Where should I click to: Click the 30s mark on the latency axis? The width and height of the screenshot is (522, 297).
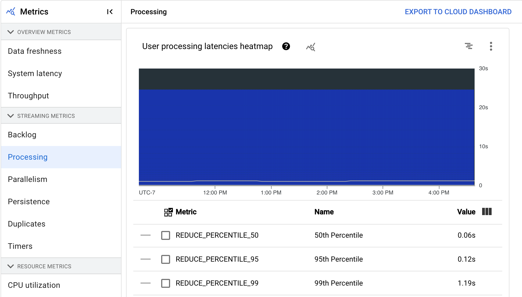pyautogui.click(x=483, y=68)
